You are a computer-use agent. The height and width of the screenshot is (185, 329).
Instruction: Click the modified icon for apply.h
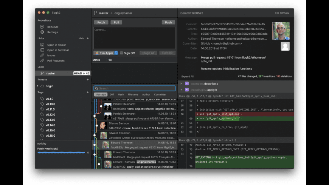pyautogui.click(x=187, y=90)
